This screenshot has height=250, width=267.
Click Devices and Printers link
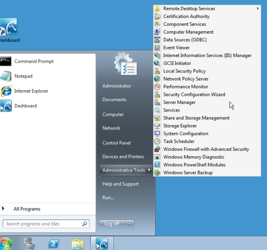123,157
